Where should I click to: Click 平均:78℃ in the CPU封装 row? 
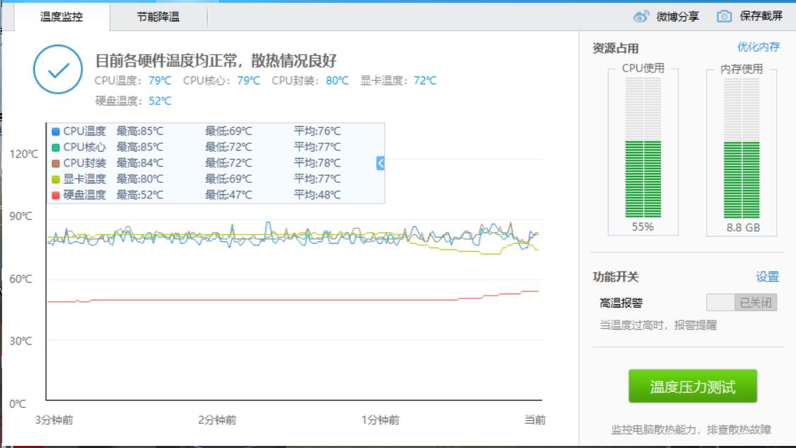tap(317, 163)
